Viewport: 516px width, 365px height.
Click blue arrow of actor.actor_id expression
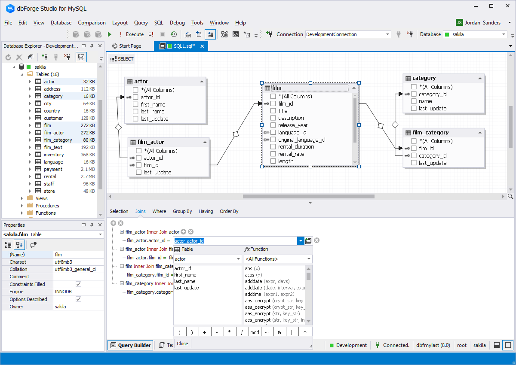click(301, 241)
